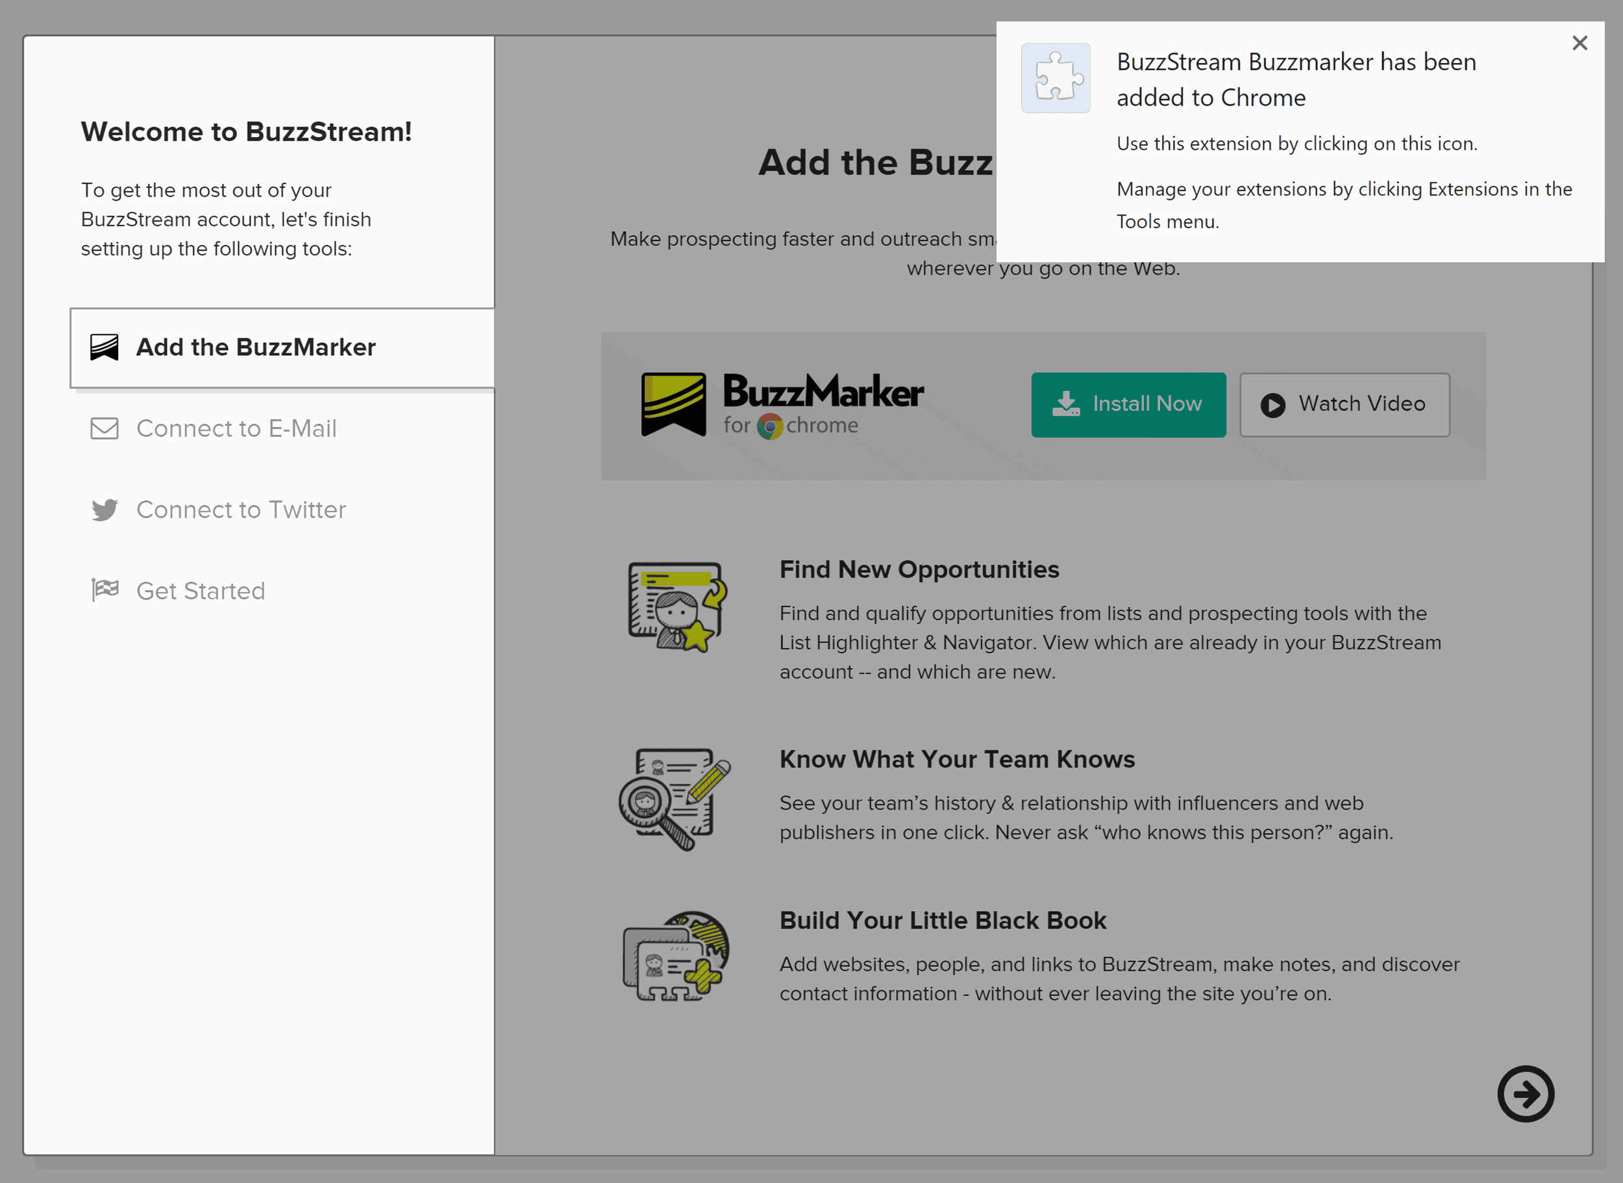Click the play icon in Watch Video
The width and height of the screenshot is (1623, 1183).
(1272, 405)
